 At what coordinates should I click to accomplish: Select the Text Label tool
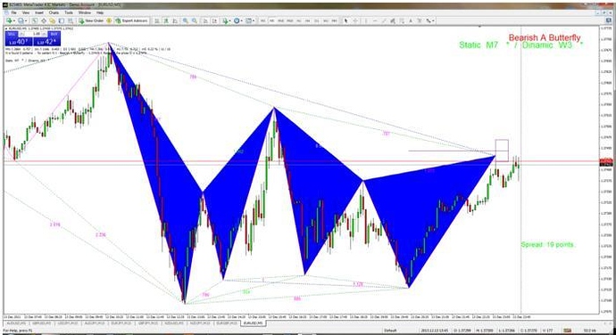(x=420, y=20)
